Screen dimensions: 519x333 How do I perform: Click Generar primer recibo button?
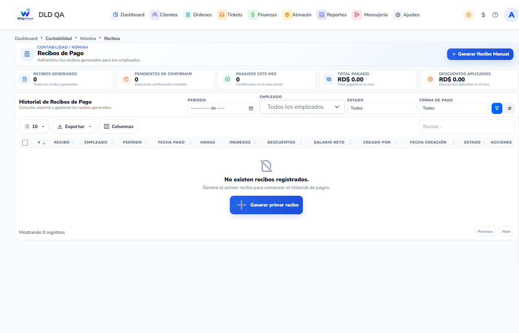266,205
